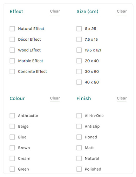
Task: Clear the Finish filter selections
Action: point(122,98)
